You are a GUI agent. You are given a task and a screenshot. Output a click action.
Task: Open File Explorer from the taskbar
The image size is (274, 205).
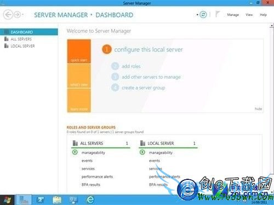[57, 200]
